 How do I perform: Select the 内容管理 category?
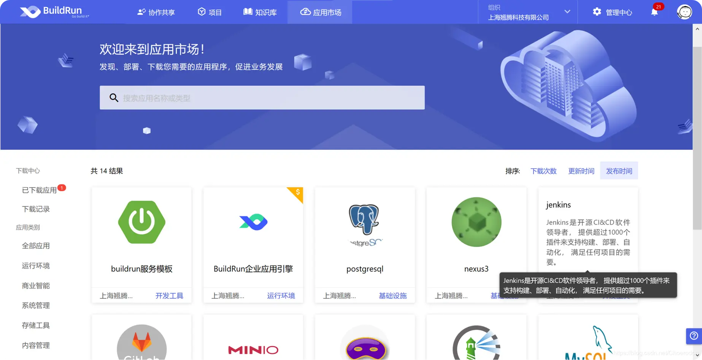[x=36, y=345]
